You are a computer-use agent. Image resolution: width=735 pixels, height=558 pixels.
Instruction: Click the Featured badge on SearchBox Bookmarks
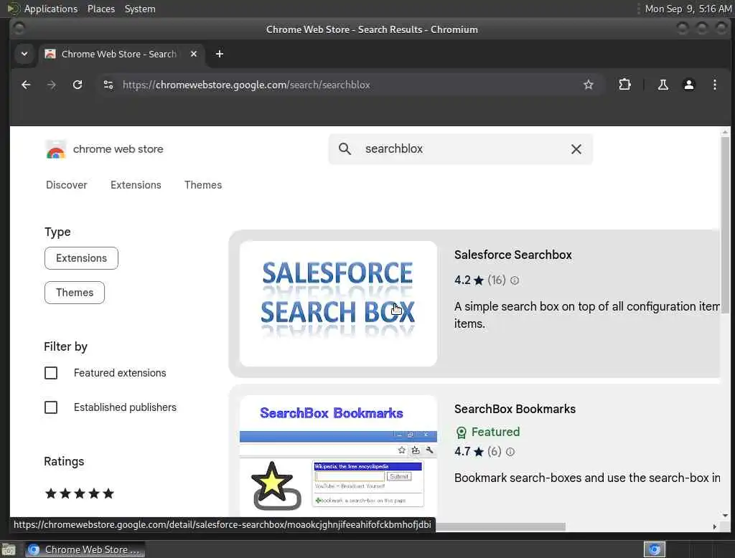[488, 432]
